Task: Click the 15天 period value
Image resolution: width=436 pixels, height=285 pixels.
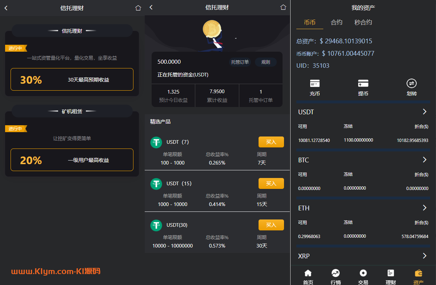Action: point(262,204)
